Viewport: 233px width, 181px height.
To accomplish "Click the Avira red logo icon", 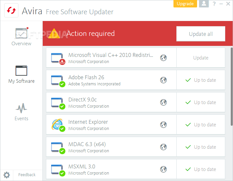I will (x=11, y=10).
